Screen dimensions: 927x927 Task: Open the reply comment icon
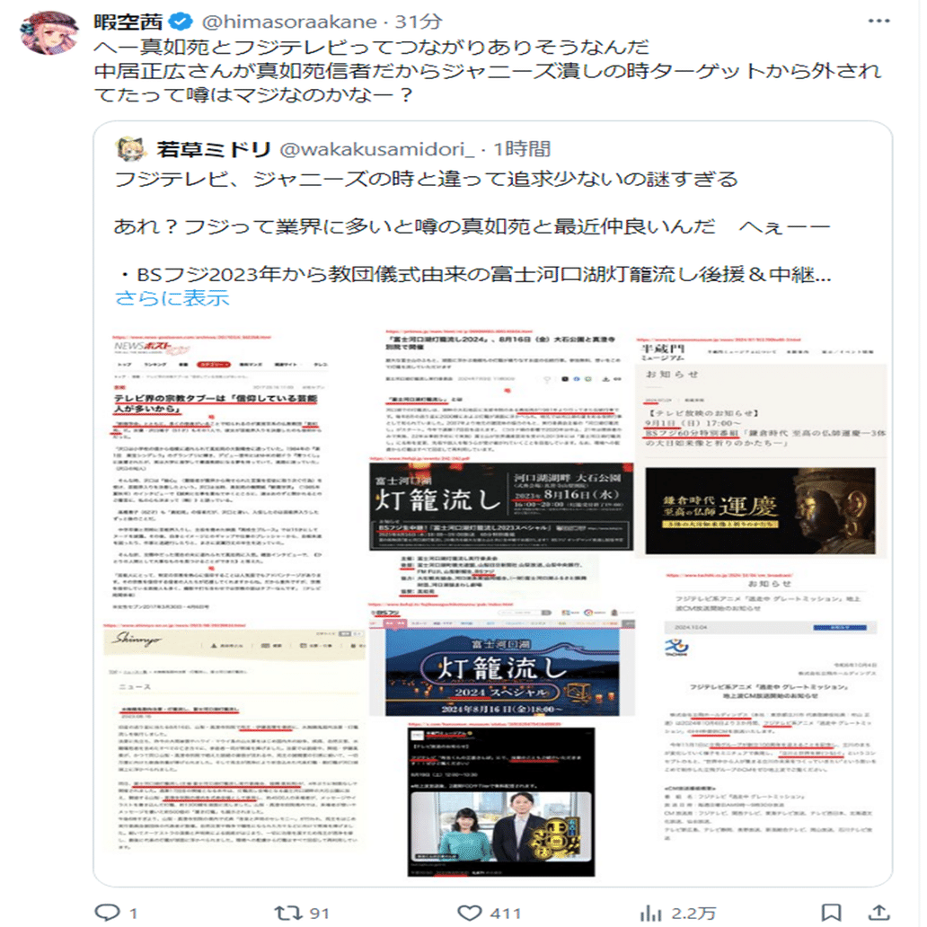107,913
